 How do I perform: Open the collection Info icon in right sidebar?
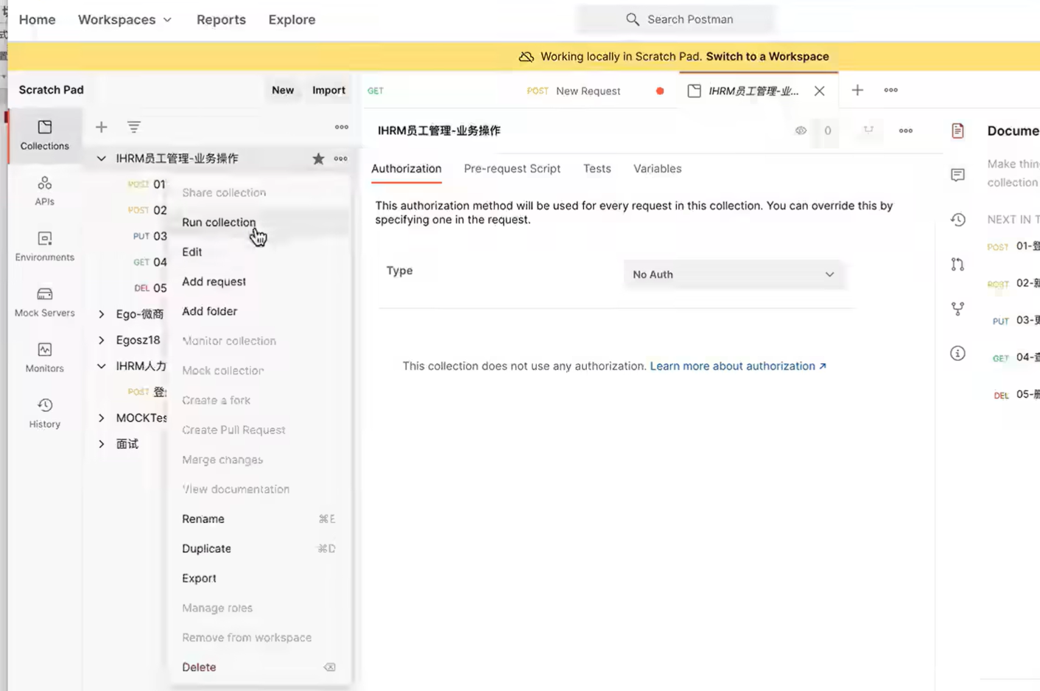click(958, 353)
